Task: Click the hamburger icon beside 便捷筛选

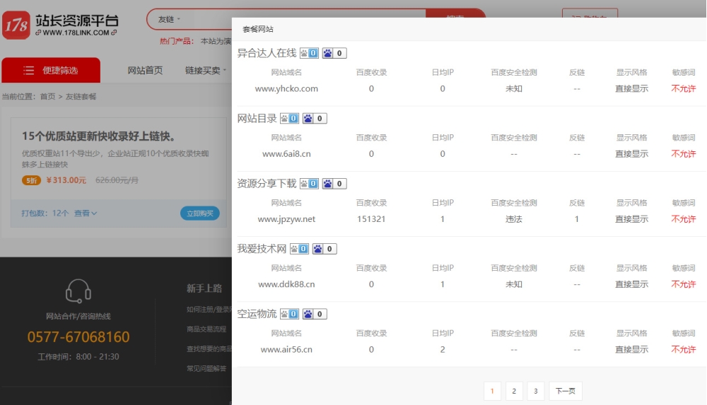Action: [29, 71]
